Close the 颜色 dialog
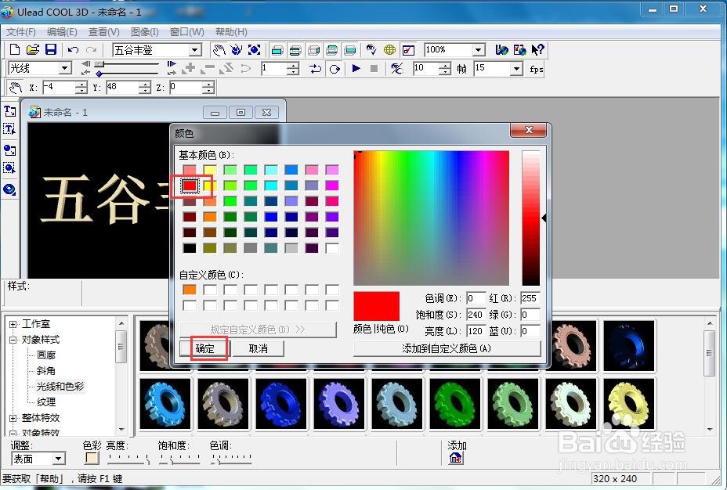The width and height of the screenshot is (727, 490). coord(528,130)
